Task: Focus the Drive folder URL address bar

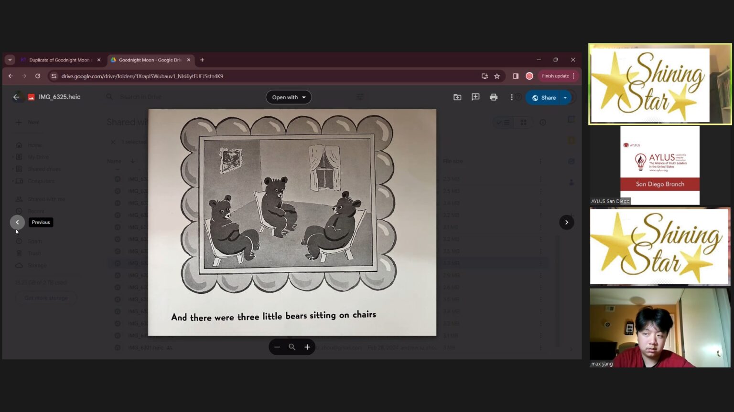Action: click(268, 76)
